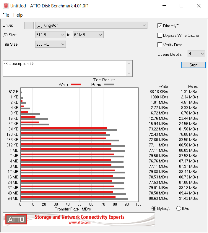Screen dimensions: 208x233
Task: Select the IO/s radio button
Action: (x=179, y=208)
